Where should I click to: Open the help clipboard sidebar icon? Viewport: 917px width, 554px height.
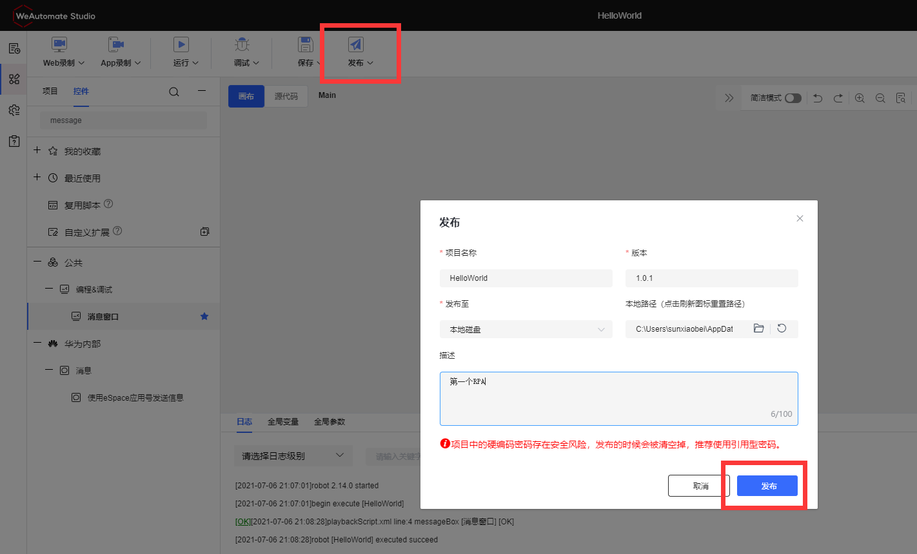click(14, 141)
